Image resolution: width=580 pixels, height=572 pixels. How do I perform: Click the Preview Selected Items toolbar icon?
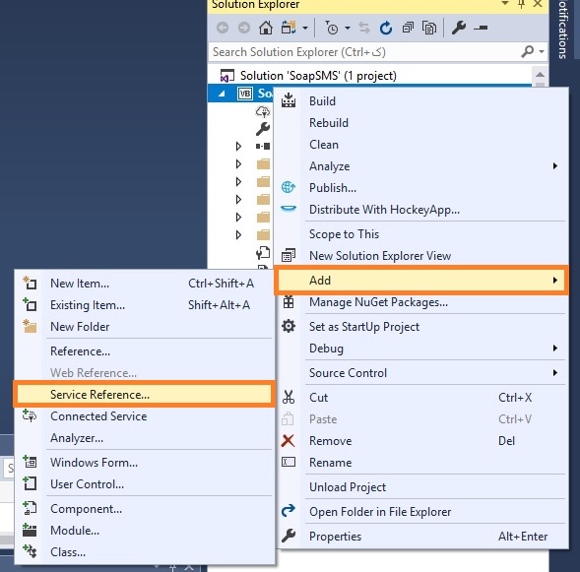(481, 28)
